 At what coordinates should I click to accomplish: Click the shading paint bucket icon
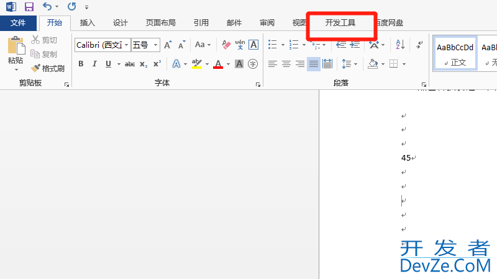click(373, 64)
